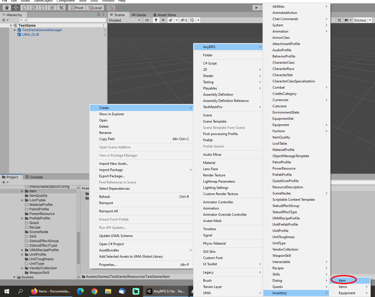Toggle scene lighting with the lightbulb icon
The width and height of the screenshot is (375, 297).
click(x=156, y=20)
